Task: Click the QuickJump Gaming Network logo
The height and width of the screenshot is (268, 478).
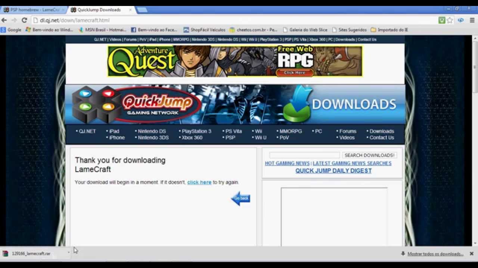Action: (x=136, y=104)
